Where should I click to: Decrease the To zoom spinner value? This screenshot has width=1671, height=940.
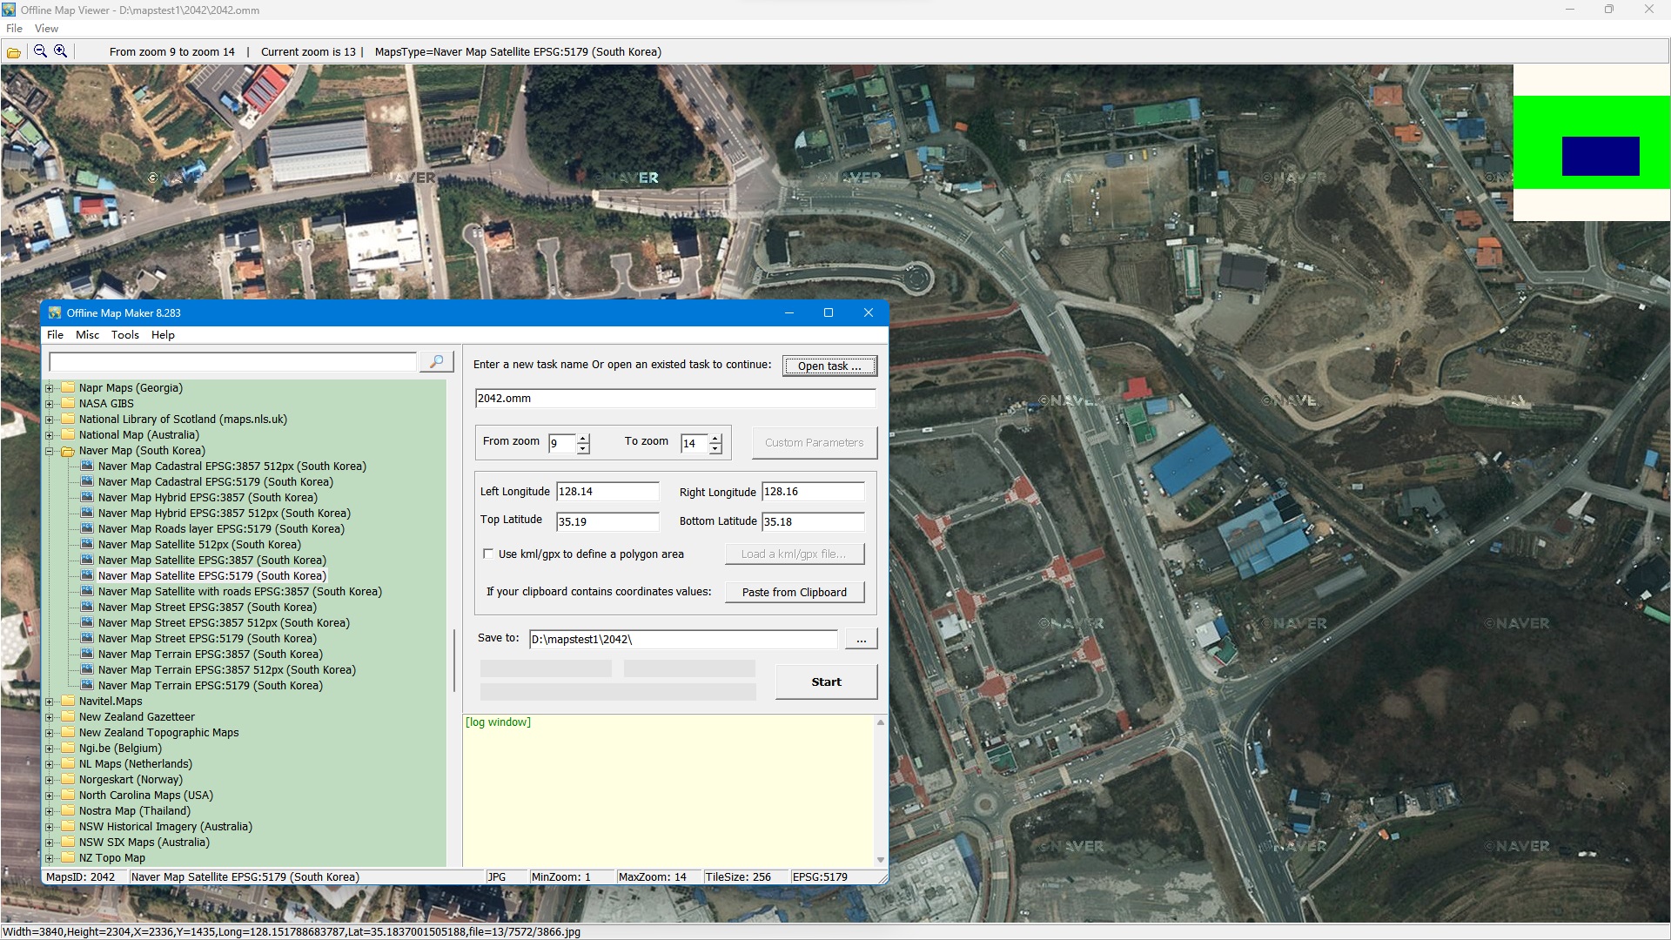pos(715,449)
